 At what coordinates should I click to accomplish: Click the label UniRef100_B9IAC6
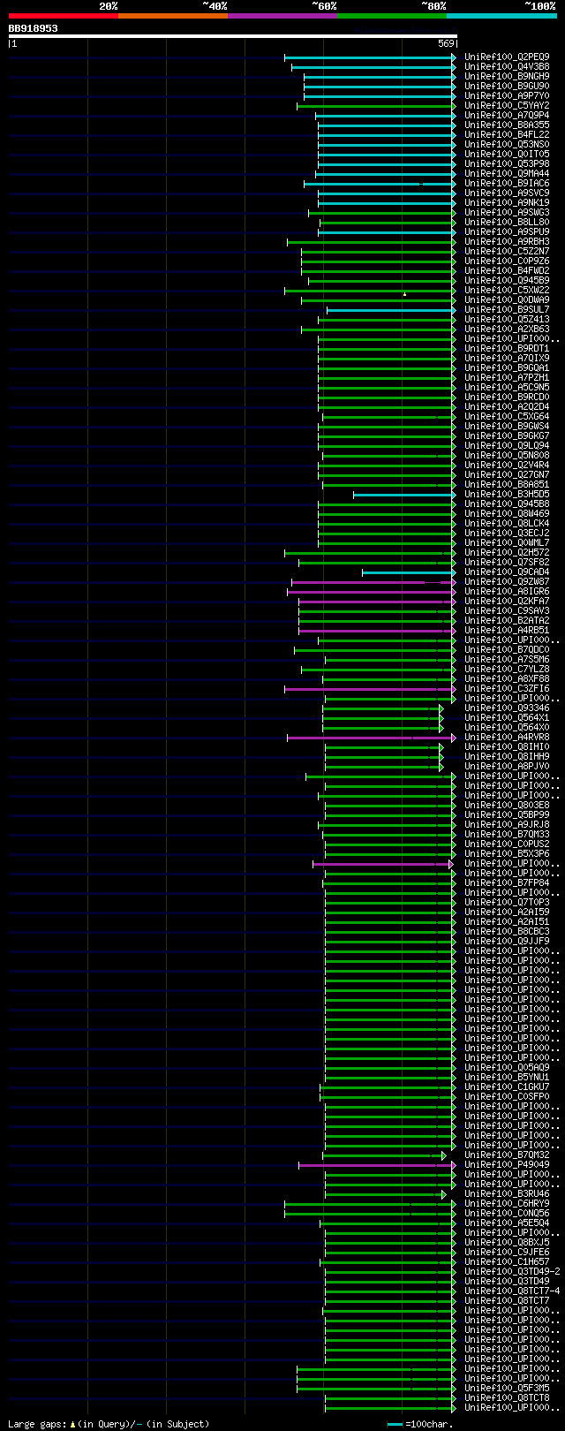point(507,183)
